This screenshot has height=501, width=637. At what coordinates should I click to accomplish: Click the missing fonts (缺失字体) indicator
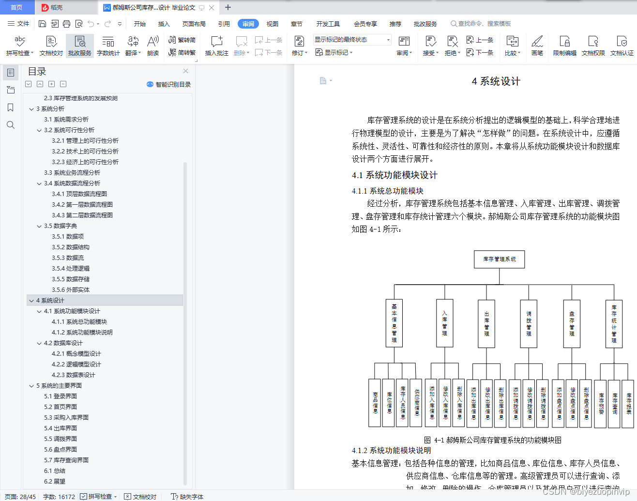point(187,497)
